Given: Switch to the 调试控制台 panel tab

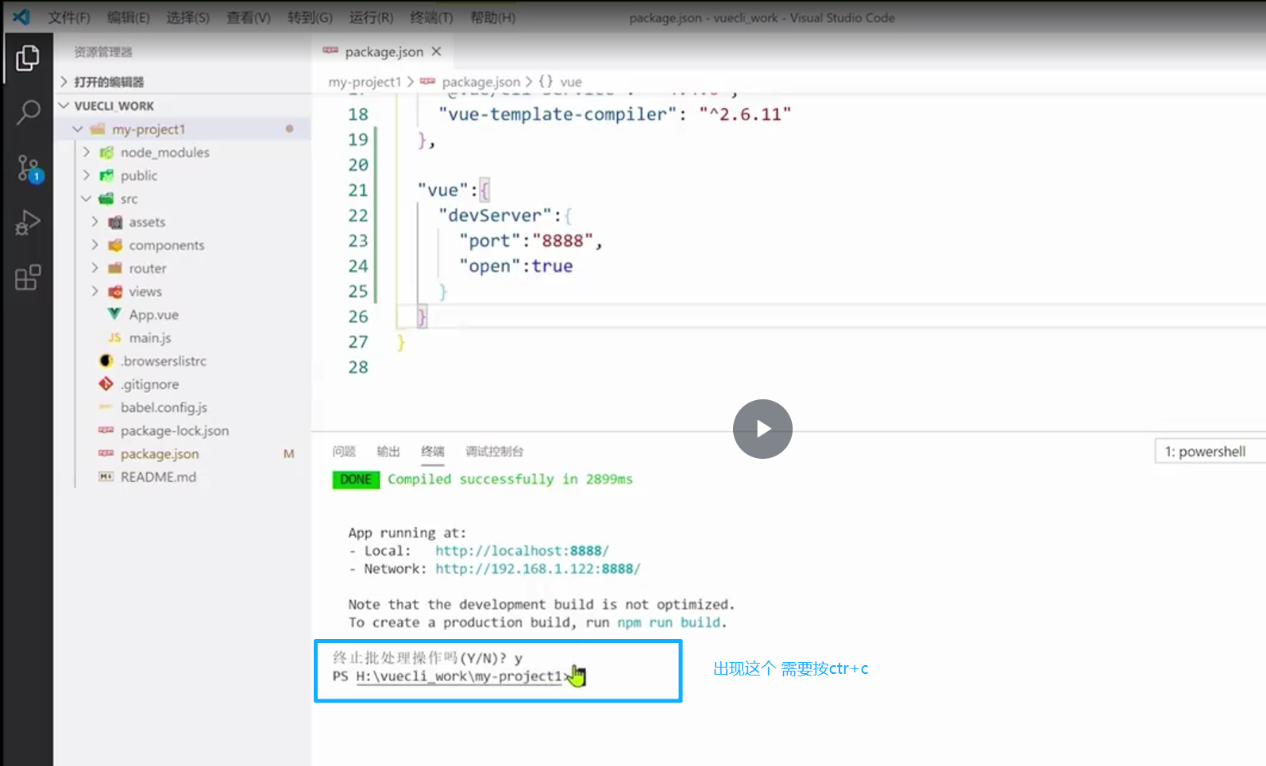Looking at the screenshot, I should pos(494,452).
